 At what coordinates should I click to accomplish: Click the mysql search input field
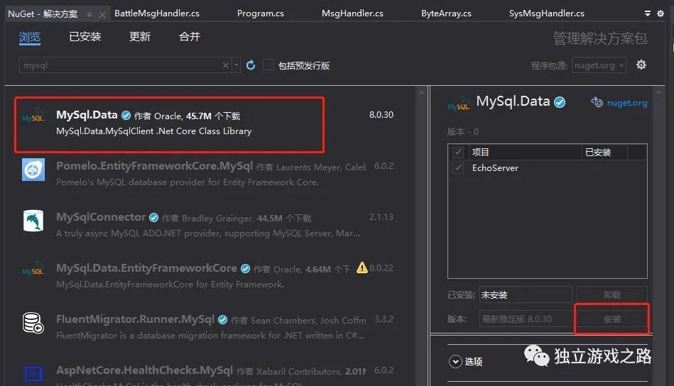(121, 65)
